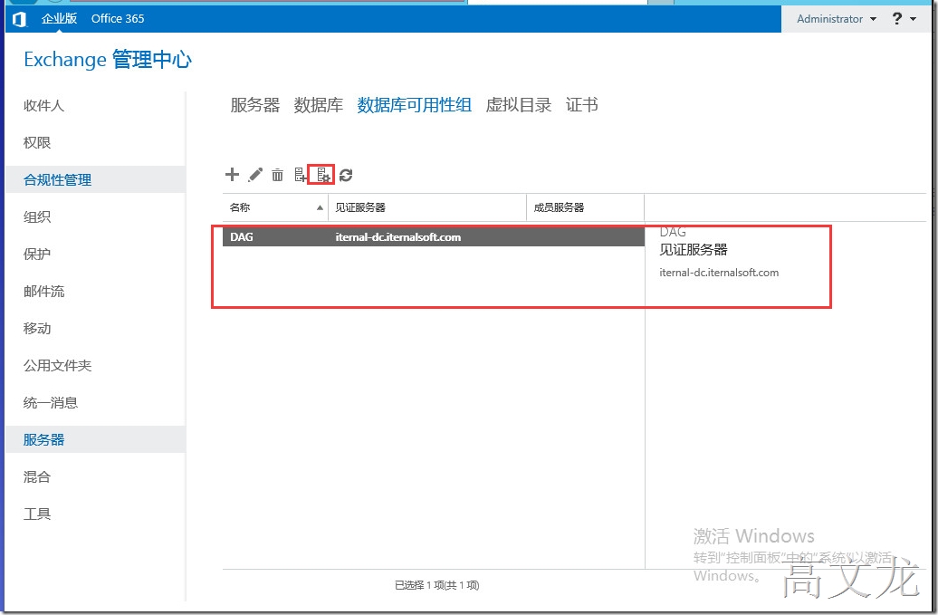Open the help question mark menu

coord(904,18)
